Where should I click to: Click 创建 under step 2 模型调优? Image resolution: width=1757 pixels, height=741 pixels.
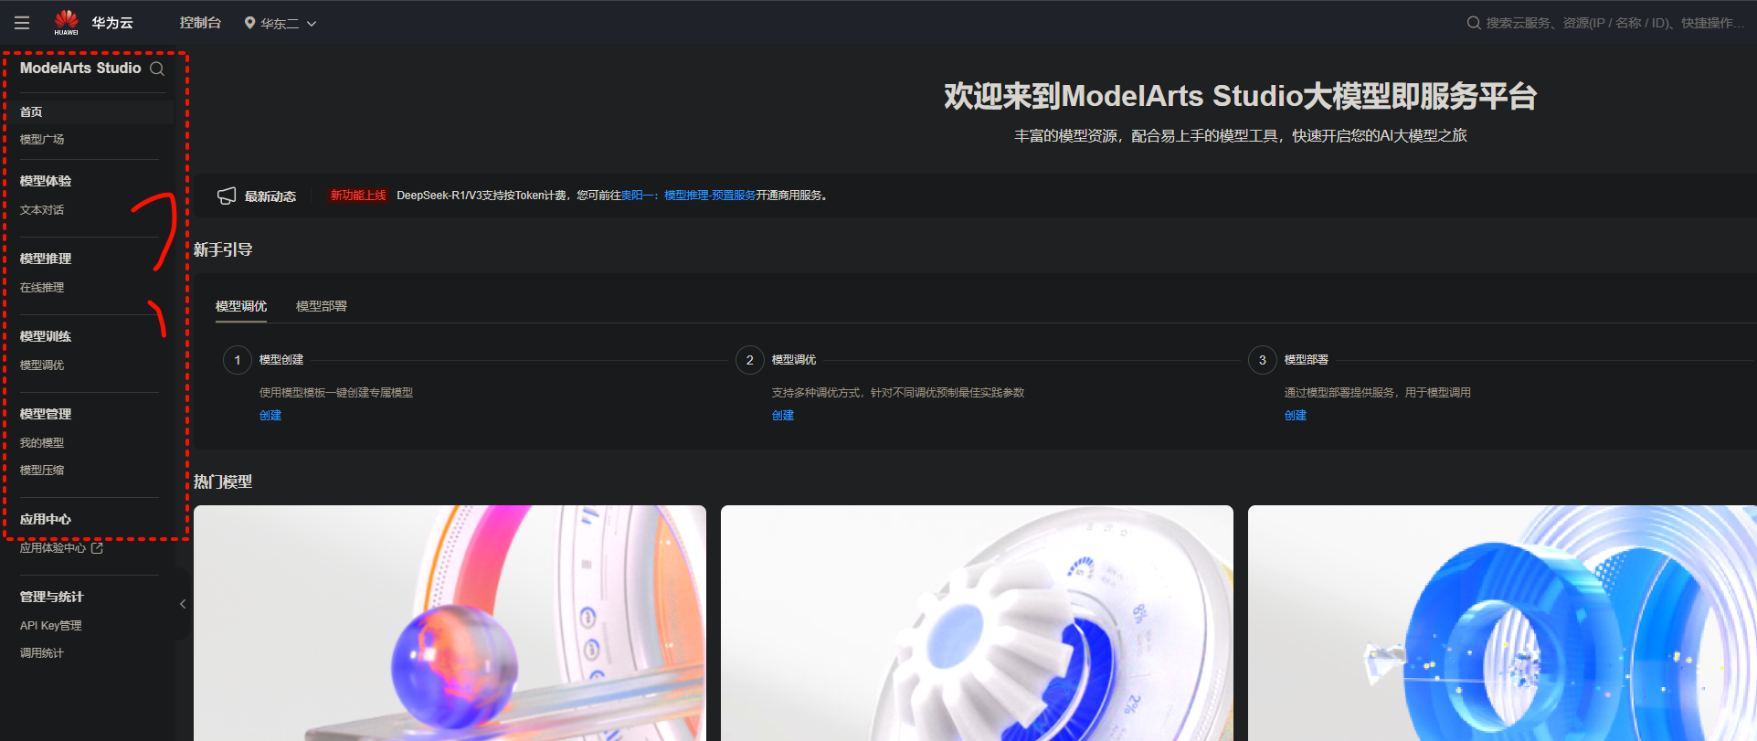tap(783, 416)
